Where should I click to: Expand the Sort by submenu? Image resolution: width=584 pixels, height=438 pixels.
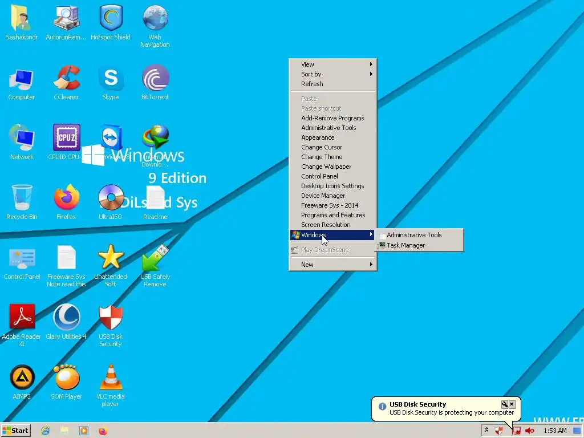pos(332,74)
